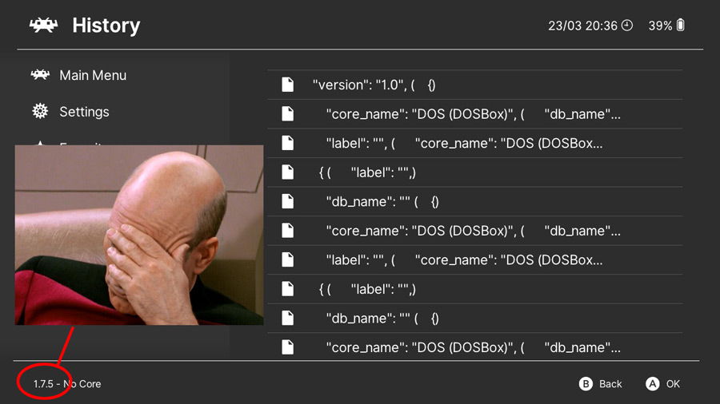Click the 39% battery percentage

(x=660, y=26)
